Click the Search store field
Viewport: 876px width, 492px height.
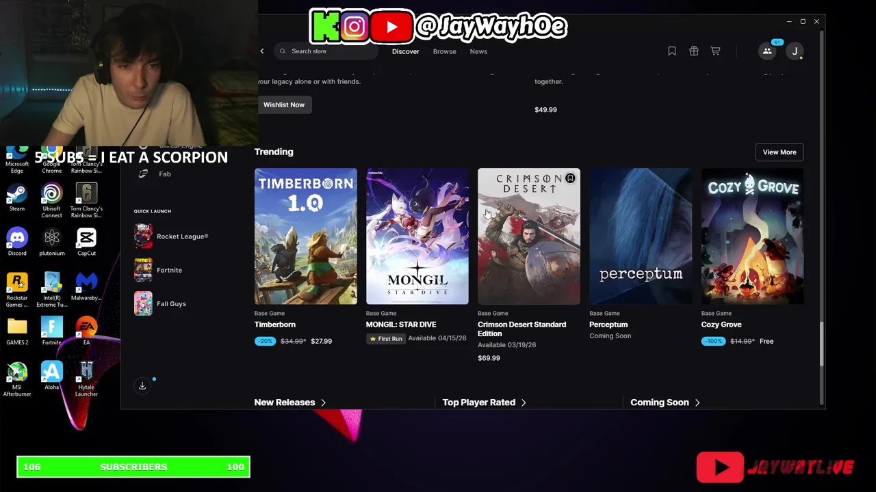pyautogui.click(x=326, y=51)
